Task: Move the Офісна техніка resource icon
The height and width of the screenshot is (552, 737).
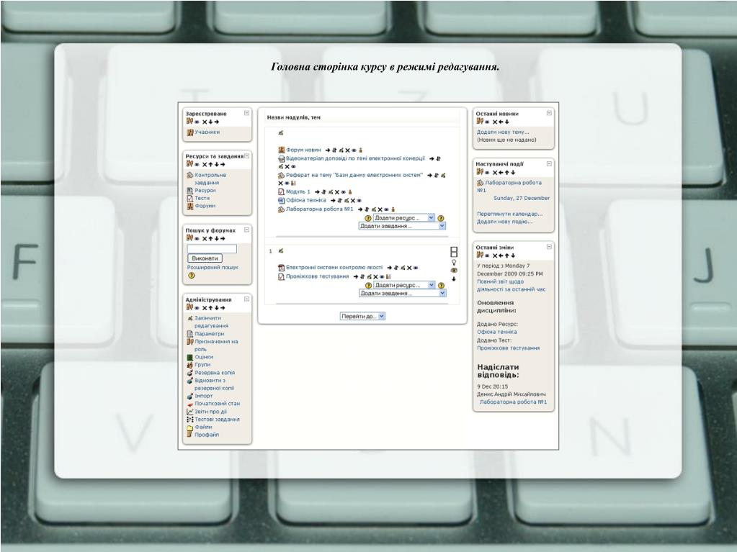Action: [x=340, y=200]
